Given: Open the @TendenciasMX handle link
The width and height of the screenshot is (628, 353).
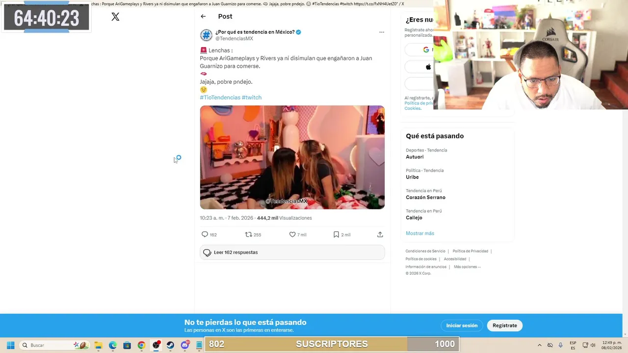Looking at the screenshot, I should pos(234,38).
